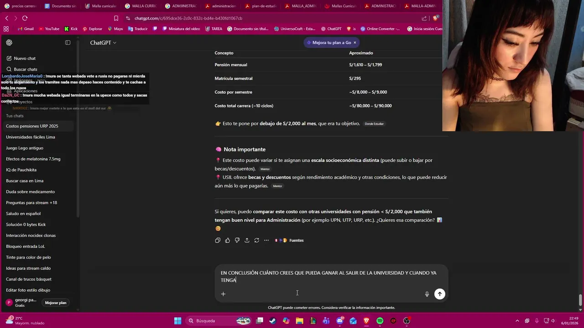The image size is (584, 328).
Task: Reload the page with refresh icon
Action: [25, 18]
